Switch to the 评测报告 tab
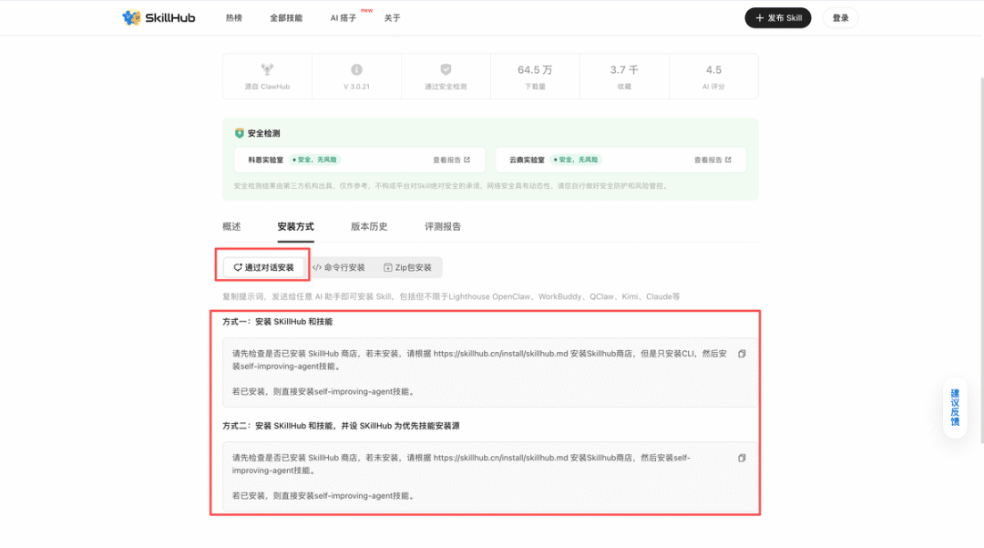The height and width of the screenshot is (548, 984). point(443,227)
